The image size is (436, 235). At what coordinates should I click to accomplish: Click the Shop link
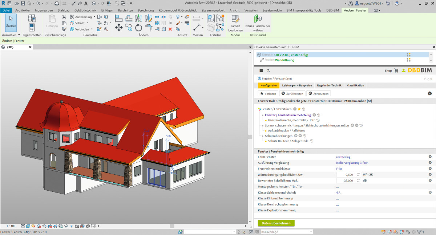(x=388, y=70)
